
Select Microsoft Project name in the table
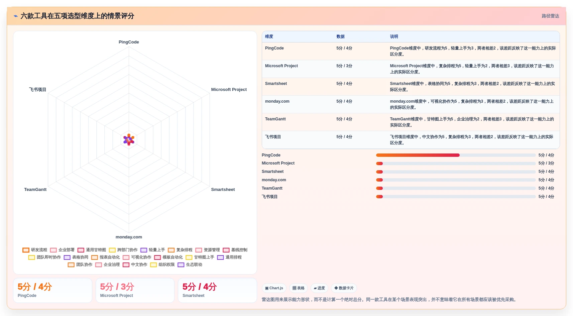281,66
